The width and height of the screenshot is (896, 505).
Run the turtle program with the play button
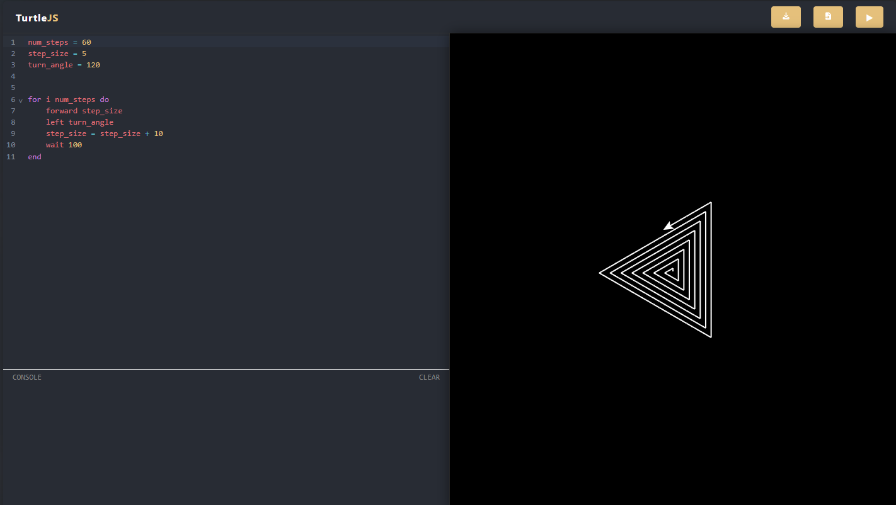click(869, 17)
